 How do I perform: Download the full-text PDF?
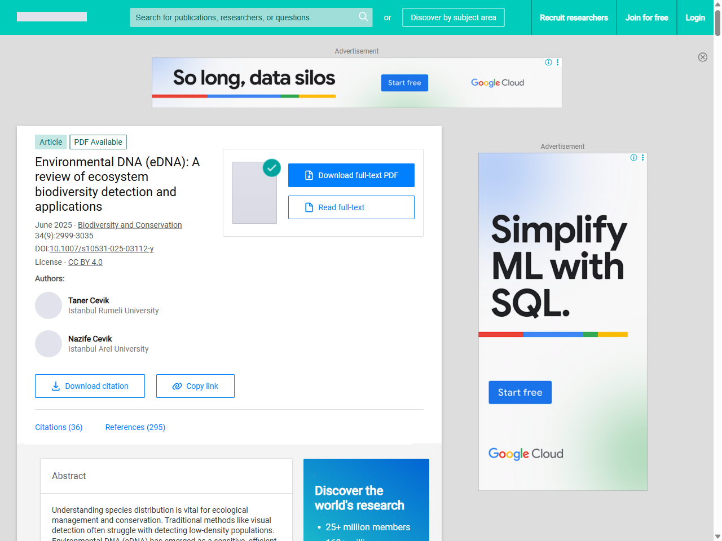[351, 175]
